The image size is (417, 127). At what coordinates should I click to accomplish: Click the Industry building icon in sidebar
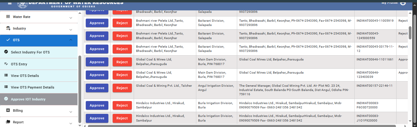[x=8, y=28]
